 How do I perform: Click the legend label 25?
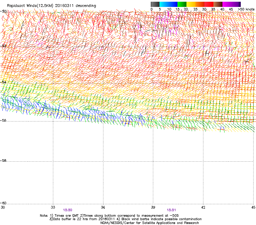(x=195, y=9)
